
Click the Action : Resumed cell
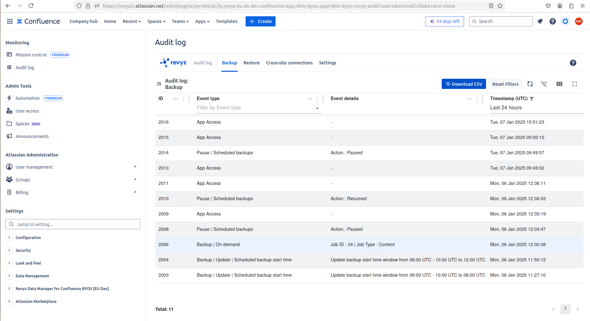(x=349, y=199)
